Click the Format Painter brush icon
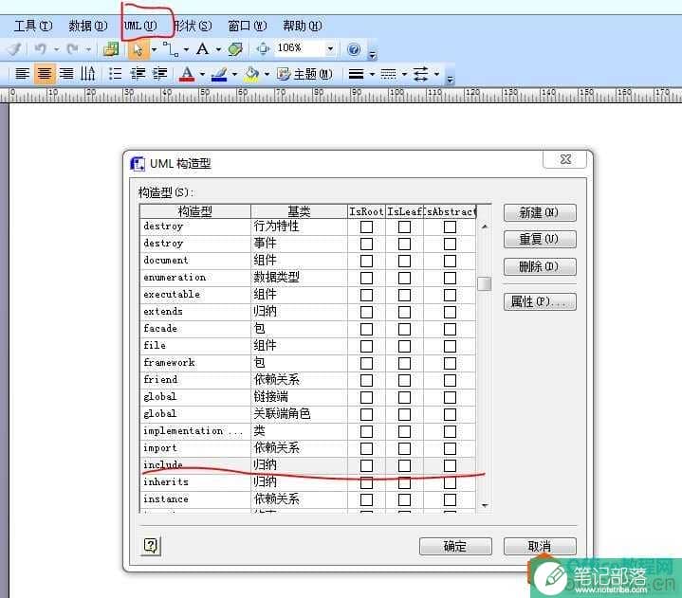682x598 pixels. tap(14, 49)
